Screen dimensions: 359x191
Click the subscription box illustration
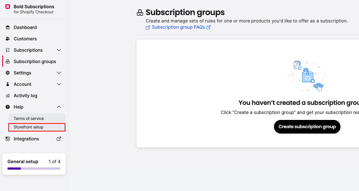pyautogui.click(x=308, y=76)
